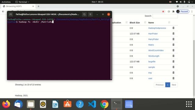Delete the WordLength entry with trash icon
The image size is (195, 110).
pyautogui.click(x=173, y=56)
